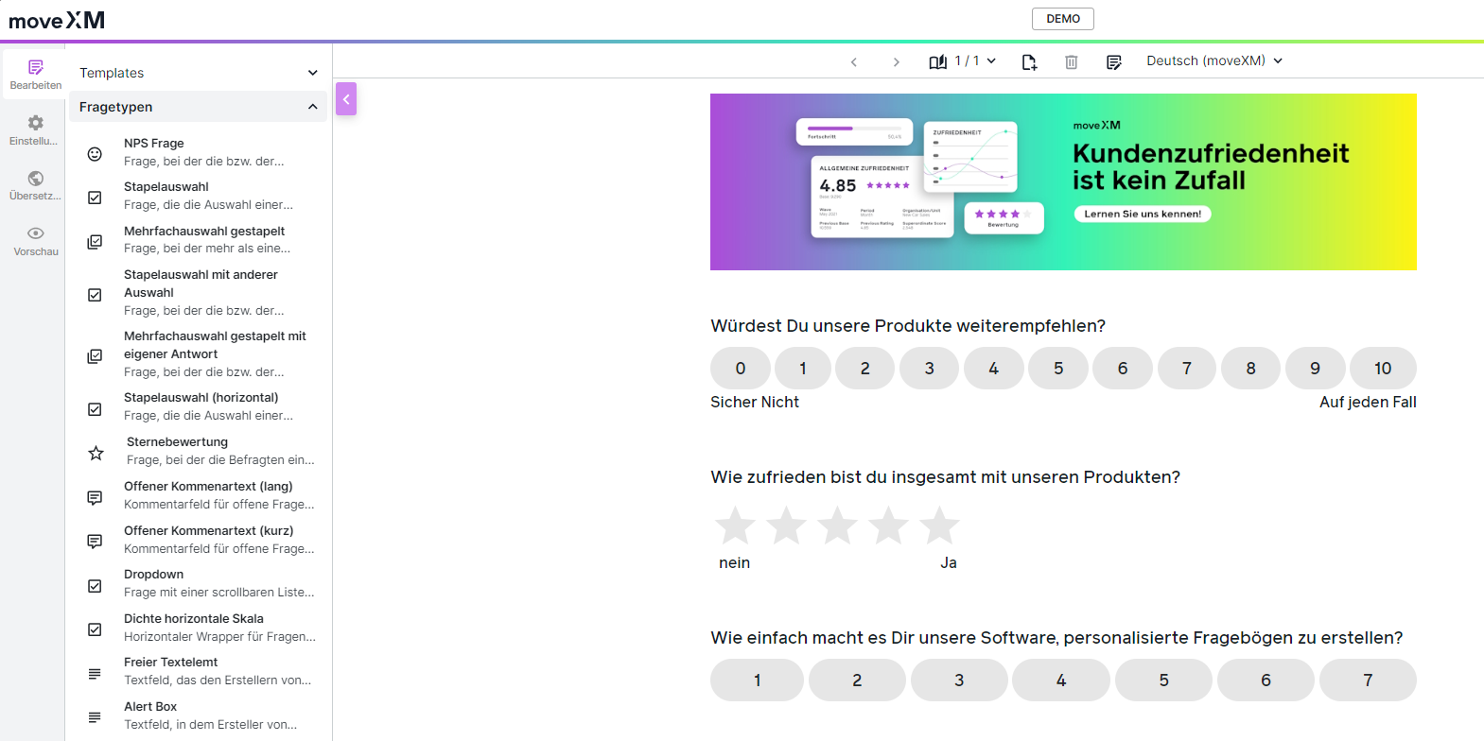The image size is (1484, 741).
Task: Click Lernen Sie uns kennen! banner button
Action: coord(1143,214)
